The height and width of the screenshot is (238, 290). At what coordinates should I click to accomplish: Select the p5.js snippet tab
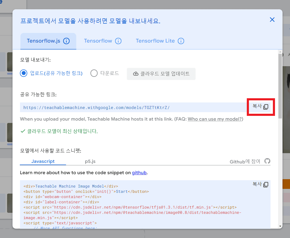(x=90, y=162)
